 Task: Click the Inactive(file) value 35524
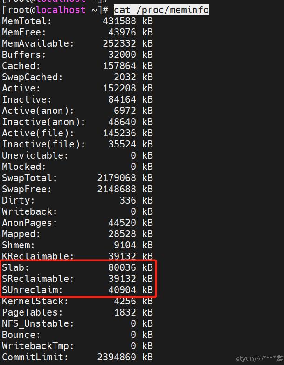tap(122, 144)
